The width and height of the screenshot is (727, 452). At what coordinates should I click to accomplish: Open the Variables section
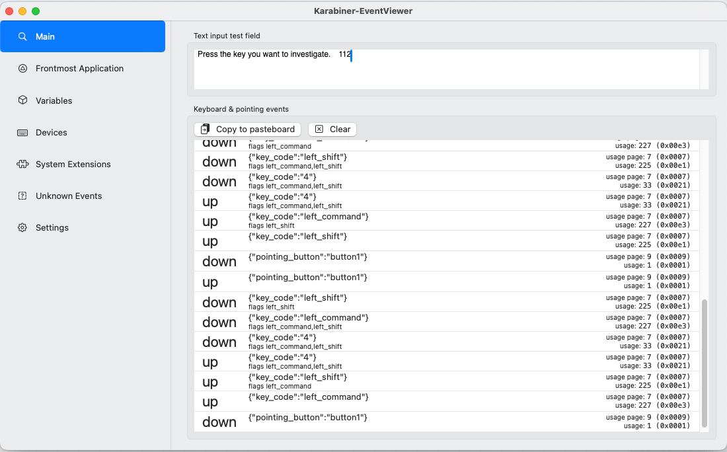[83, 100]
